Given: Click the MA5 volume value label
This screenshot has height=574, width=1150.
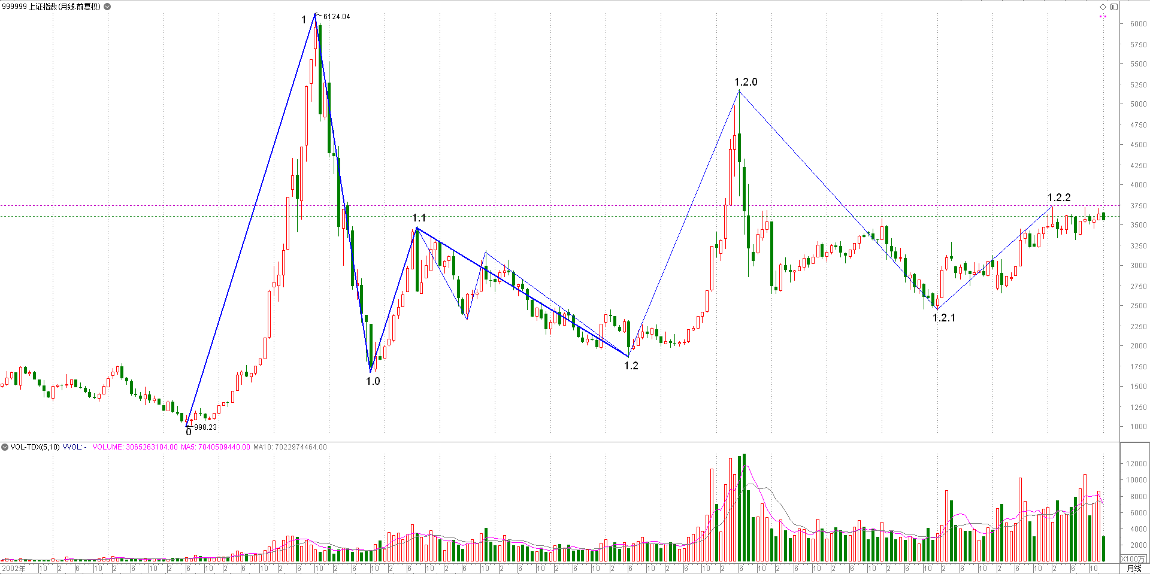Looking at the screenshot, I should pos(216,447).
